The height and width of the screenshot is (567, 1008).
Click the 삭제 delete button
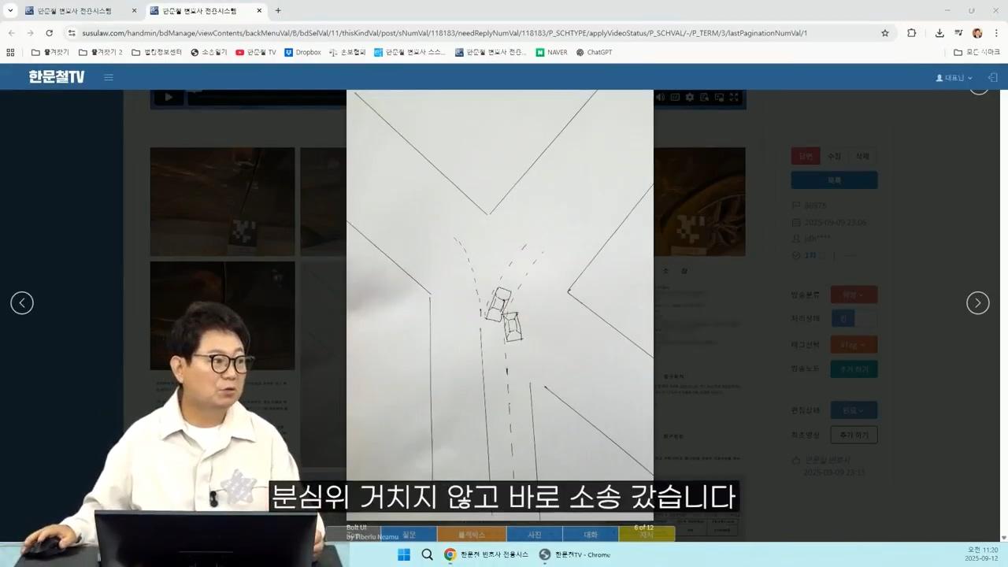coord(863,156)
